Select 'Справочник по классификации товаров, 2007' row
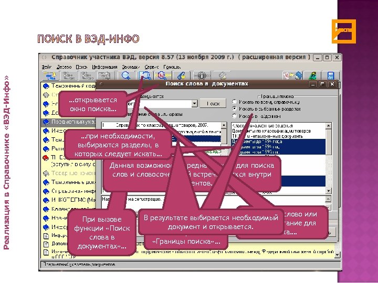The height and width of the screenshot is (283, 378). point(161,125)
